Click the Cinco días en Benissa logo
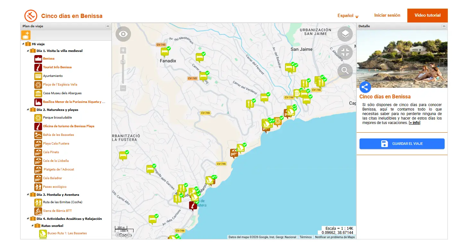The width and height of the screenshot is (469, 249). coord(31,16)
